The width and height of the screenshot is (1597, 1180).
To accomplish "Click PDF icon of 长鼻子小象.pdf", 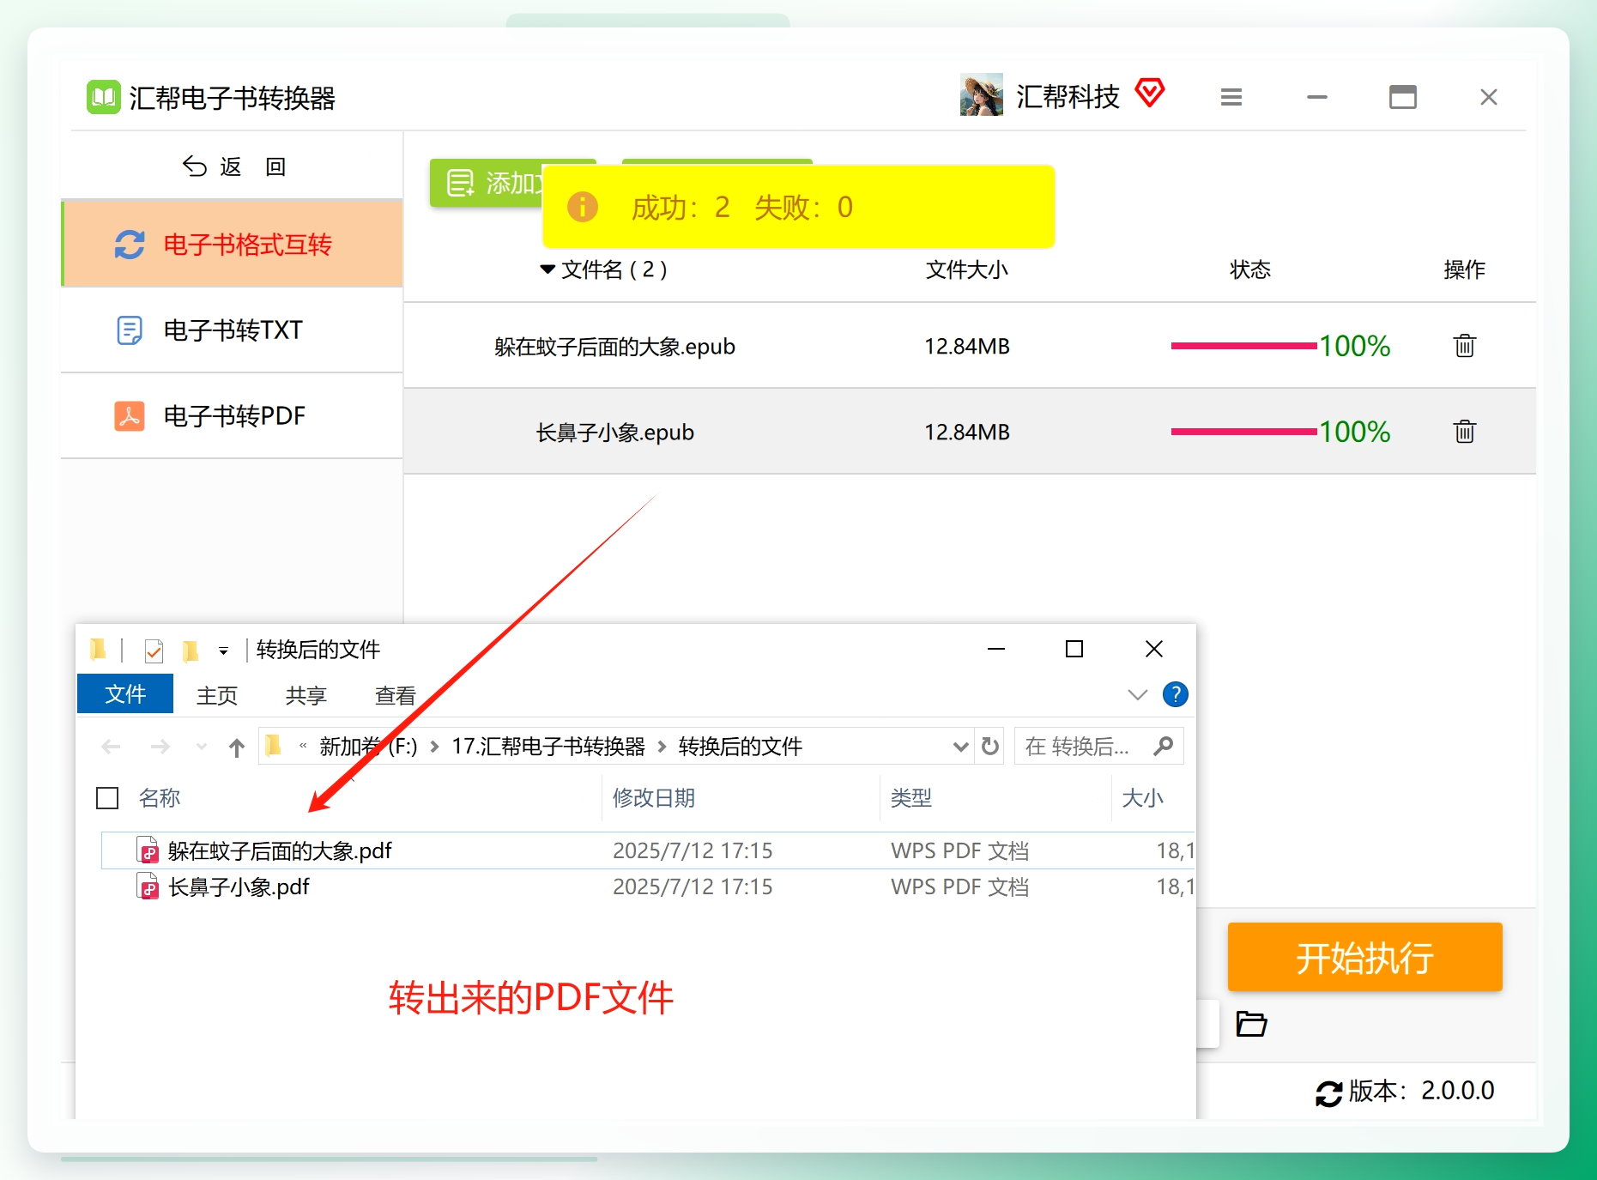I will pyautogui.click(x=148, y=887).
